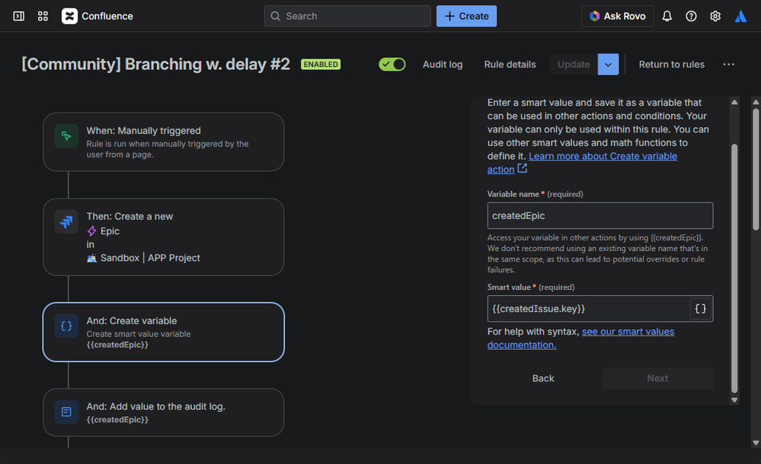The image size is (761, 464).
Task: Open the help question mark icon
Action: coord(691,16)
